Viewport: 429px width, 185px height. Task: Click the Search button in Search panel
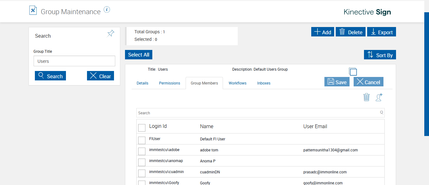point(50,76)
